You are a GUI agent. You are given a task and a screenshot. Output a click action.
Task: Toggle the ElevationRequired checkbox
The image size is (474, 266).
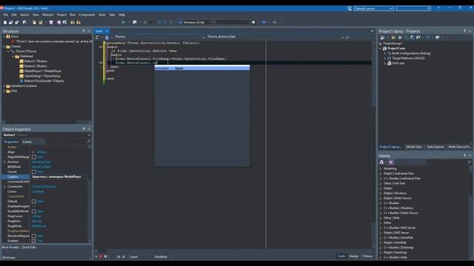point(34,236)
